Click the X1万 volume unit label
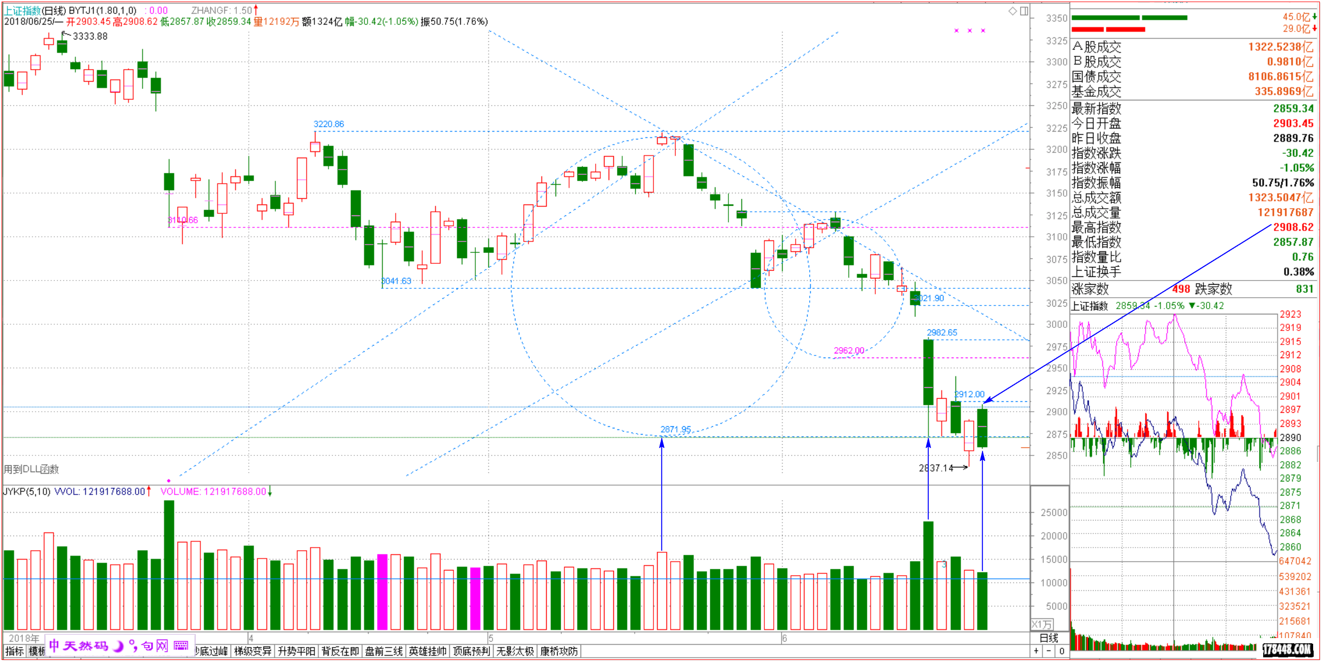The image size is (1322, 662). (x=1042, y=624)
